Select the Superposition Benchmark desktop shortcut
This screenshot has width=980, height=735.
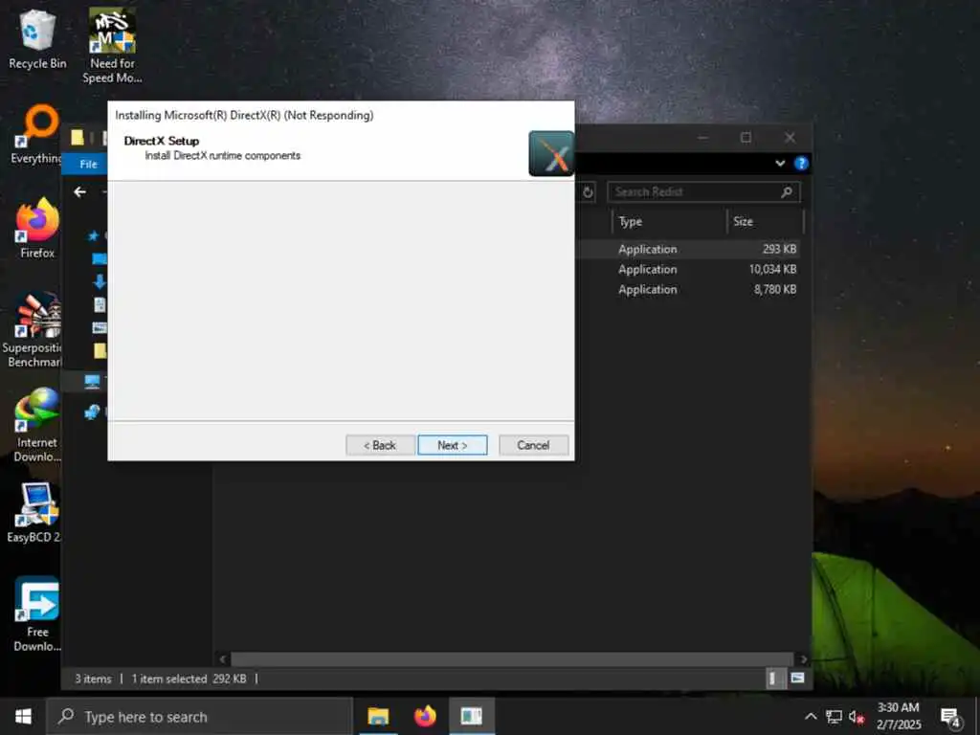[x=33, y=330]
